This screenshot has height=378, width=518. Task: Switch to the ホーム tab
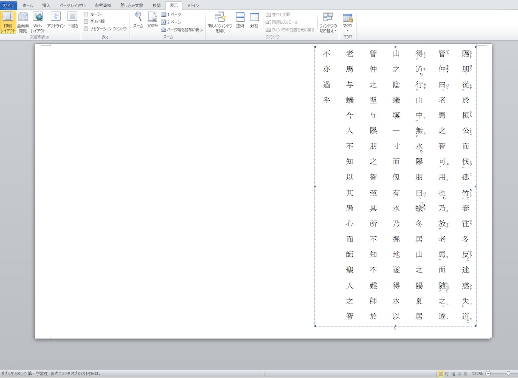[28, 6]
